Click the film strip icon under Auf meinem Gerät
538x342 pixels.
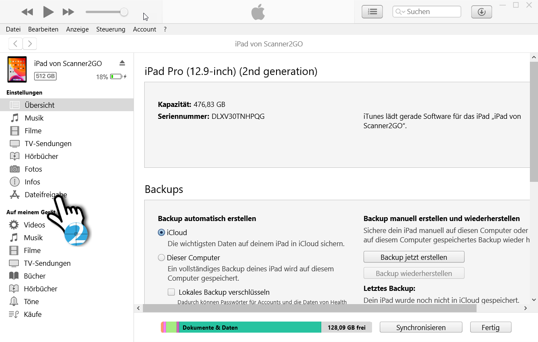[x=14, y=250]
